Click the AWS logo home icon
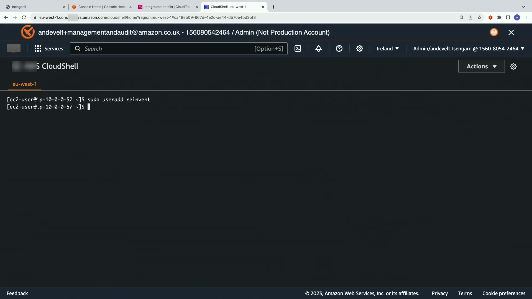This screenshot has height=299, width=532. tap(14, 48)
